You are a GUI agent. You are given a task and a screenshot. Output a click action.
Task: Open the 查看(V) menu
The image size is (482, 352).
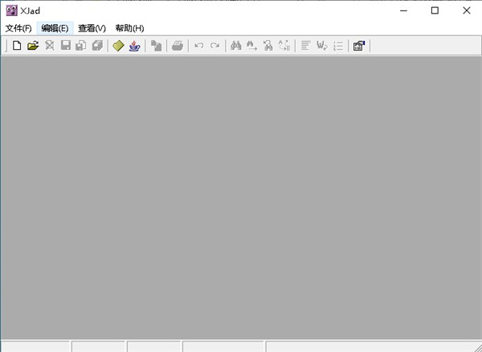[92, 28]
